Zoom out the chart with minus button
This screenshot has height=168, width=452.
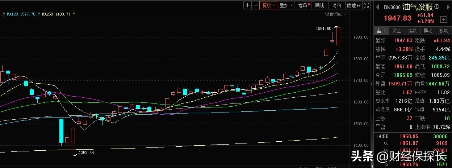coord(255,5)
